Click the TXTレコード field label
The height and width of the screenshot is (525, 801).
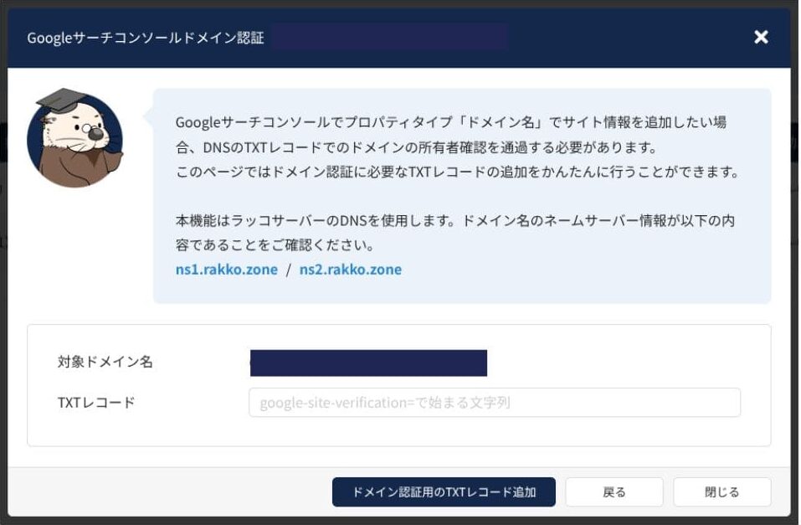96,403
